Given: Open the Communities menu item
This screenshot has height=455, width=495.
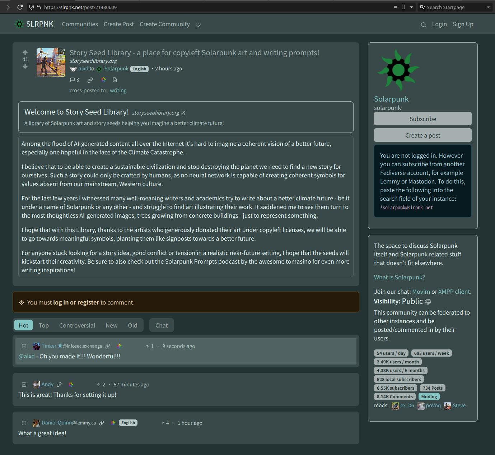Looking at the screenshot, I should click(x=80, y=24).
